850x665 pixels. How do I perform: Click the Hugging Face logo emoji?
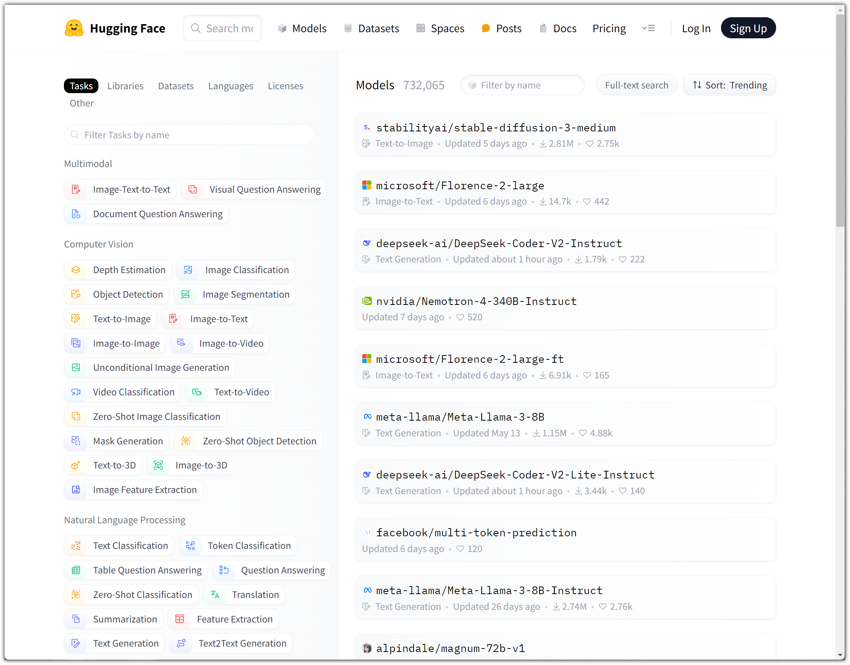(x=74, y=28)
